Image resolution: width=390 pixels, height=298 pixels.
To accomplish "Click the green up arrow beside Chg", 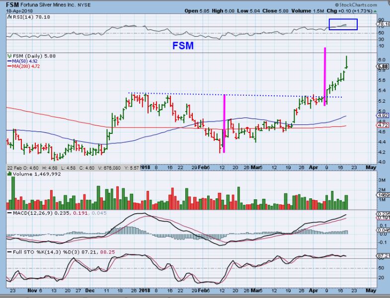I will (375, 11).
